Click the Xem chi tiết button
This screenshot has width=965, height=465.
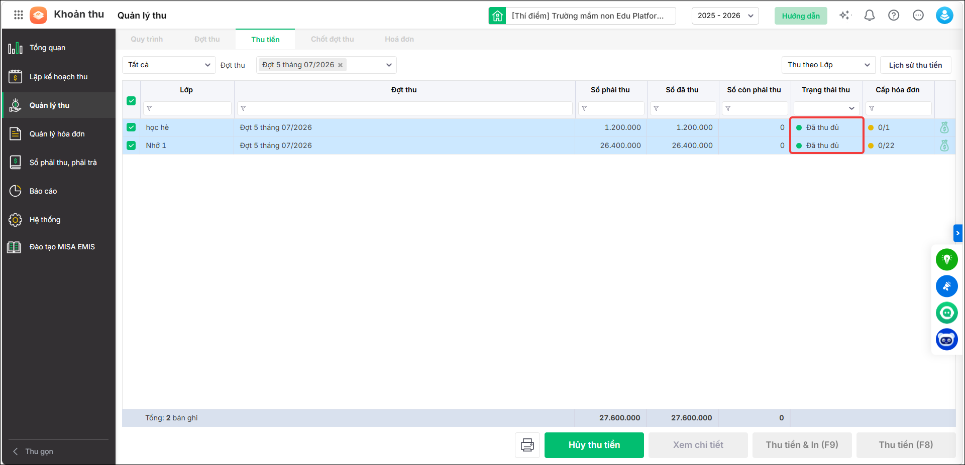(698, 445)
